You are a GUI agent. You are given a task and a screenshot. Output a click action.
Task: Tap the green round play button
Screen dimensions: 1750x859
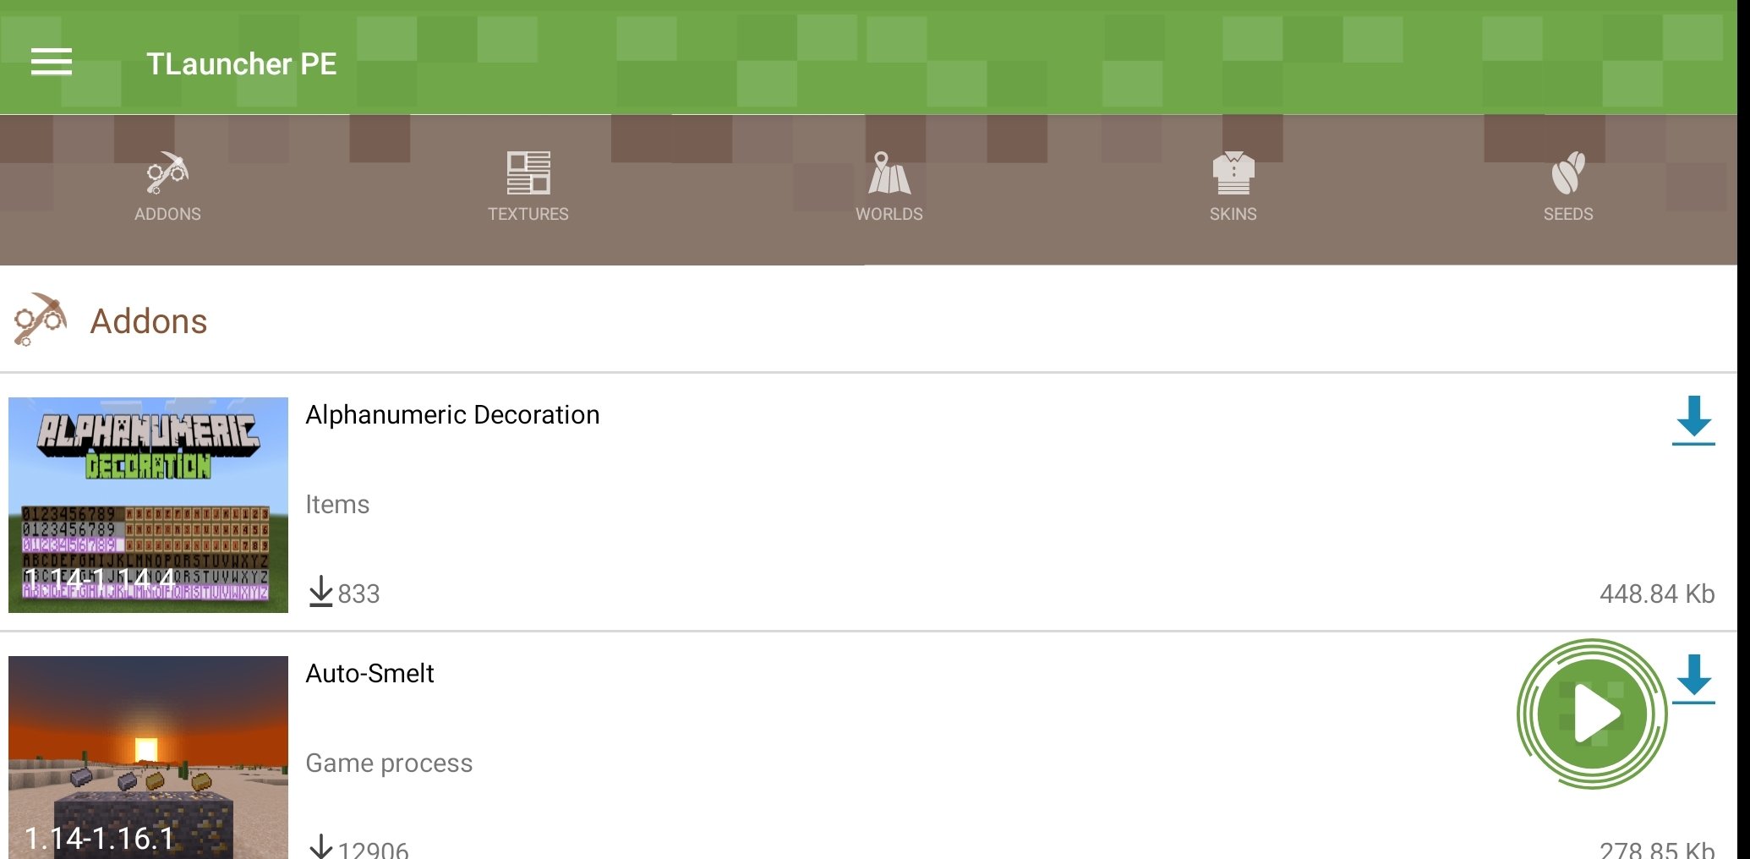[x=1592, y=714]
